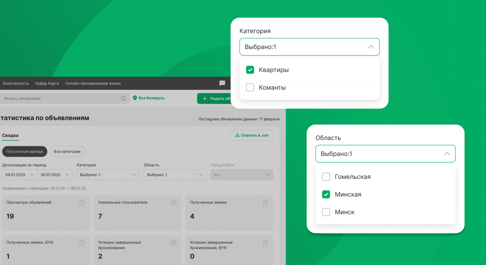This screenshot has width=486, height=265.
Task: Check the Минск checkbox
Action: pos(326,212)
